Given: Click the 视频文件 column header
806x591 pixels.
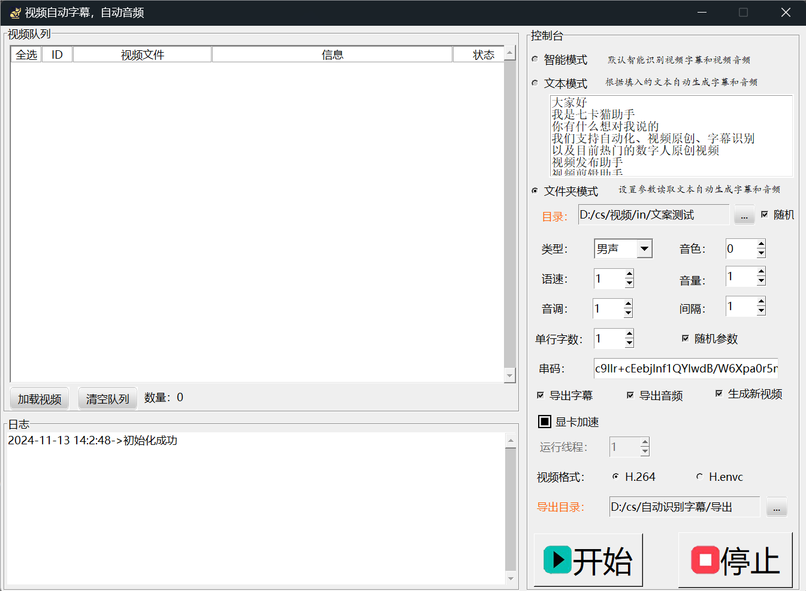Looking at the screenshot, I should click(142, 54).
